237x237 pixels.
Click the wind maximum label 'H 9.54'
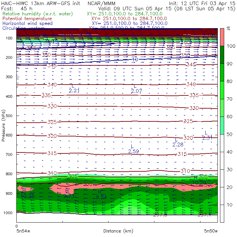(x=101, y=195)
